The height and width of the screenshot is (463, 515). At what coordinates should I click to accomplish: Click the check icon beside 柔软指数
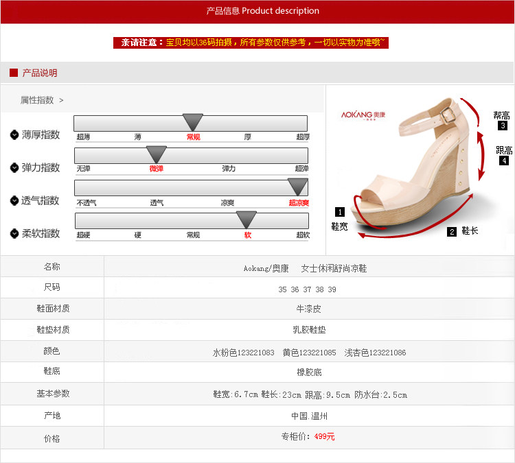point(14,233)
